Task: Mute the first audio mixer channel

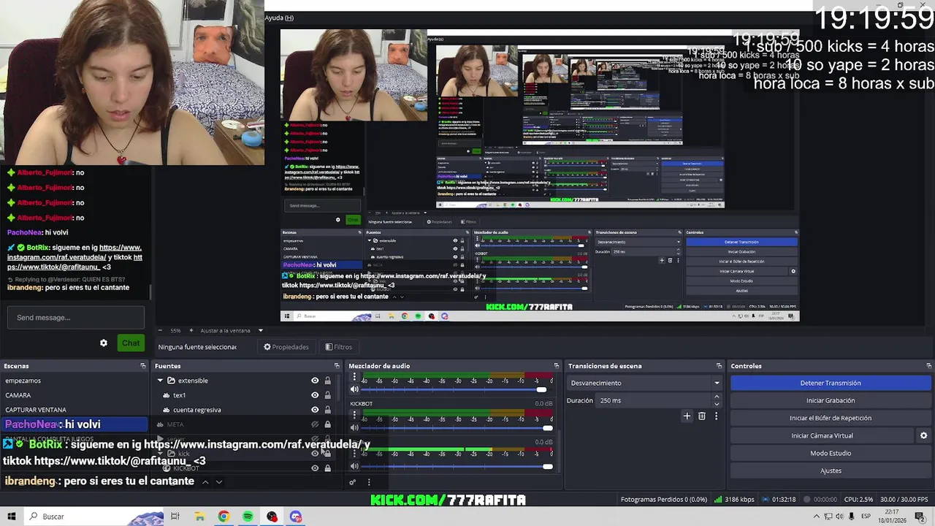Action: tap(354, 389)
